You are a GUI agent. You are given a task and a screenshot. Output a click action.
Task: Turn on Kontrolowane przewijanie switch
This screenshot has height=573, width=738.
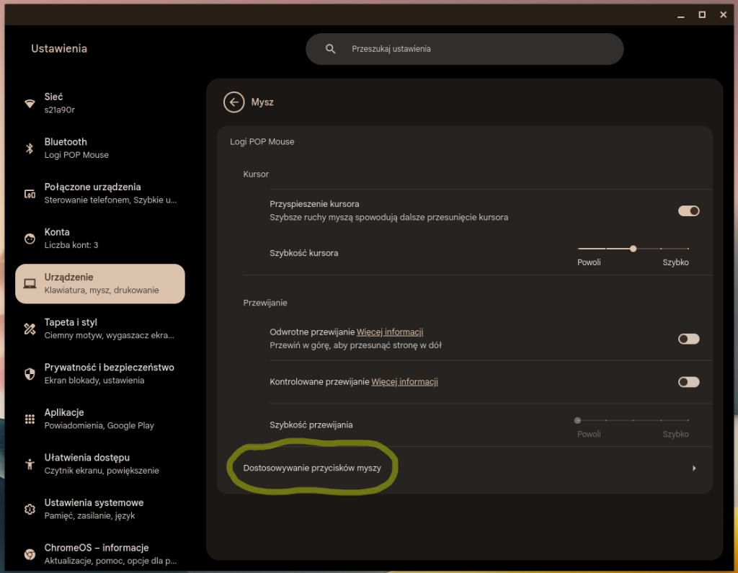pos(688,382)
